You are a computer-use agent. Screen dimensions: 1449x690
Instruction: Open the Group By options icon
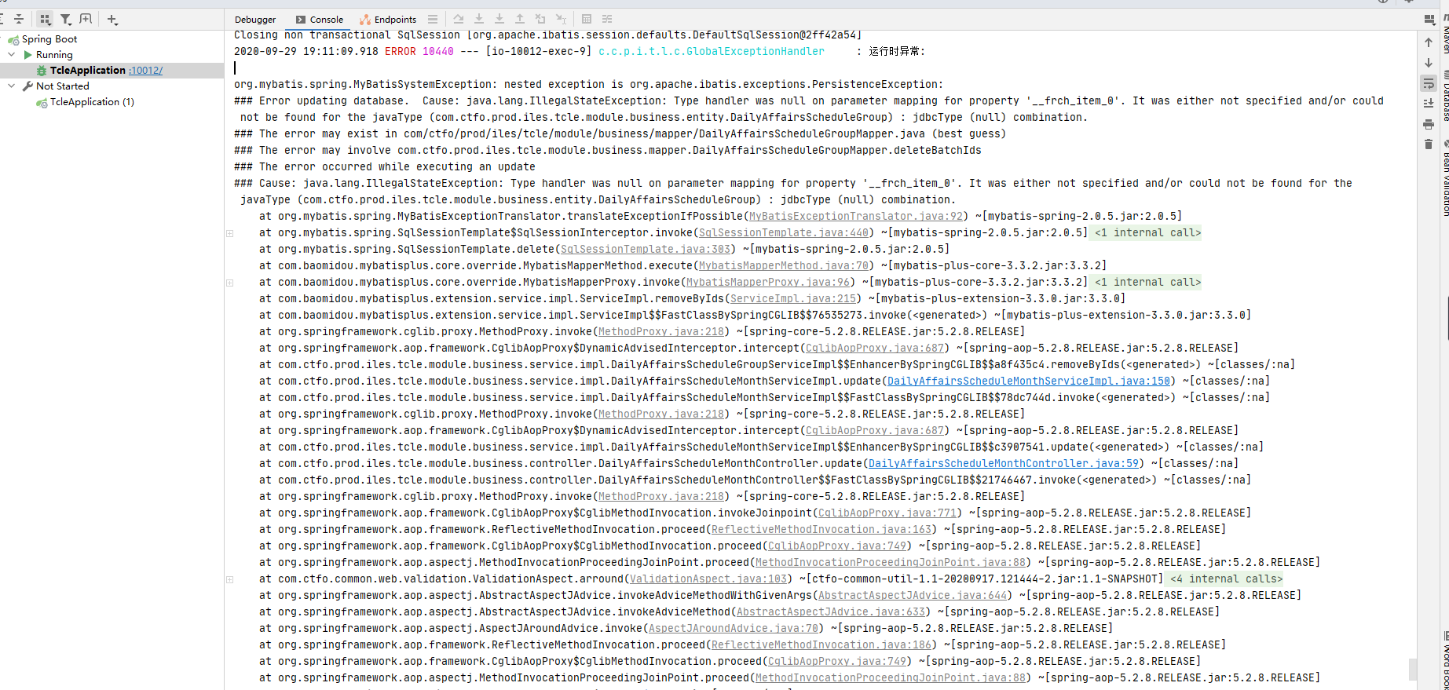click(x=45, y=19)
